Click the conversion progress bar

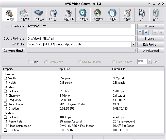[81, 51]
